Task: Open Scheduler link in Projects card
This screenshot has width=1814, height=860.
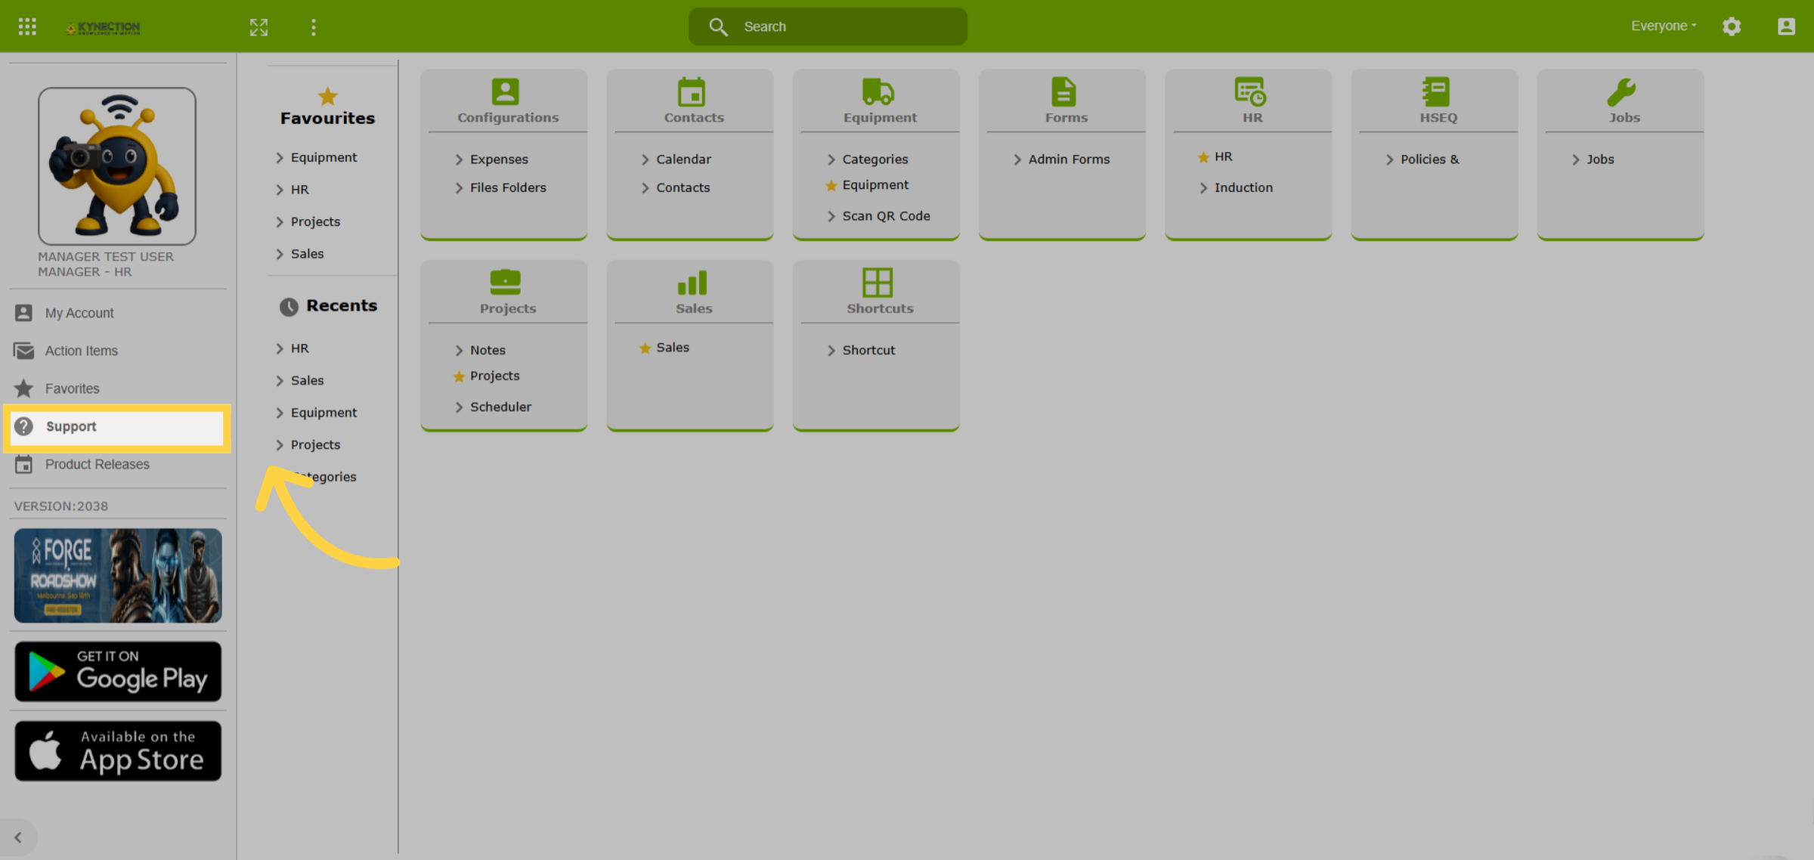Action: coord(500,407)
